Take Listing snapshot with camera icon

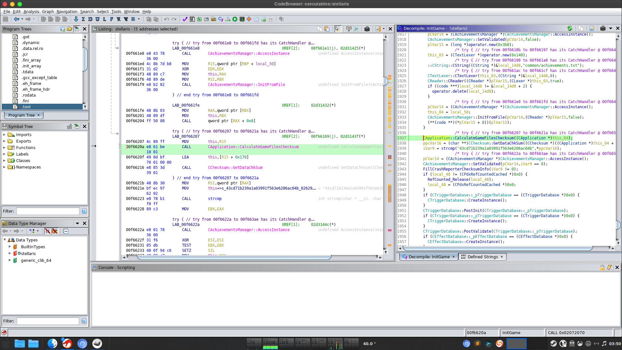[367, 29]
